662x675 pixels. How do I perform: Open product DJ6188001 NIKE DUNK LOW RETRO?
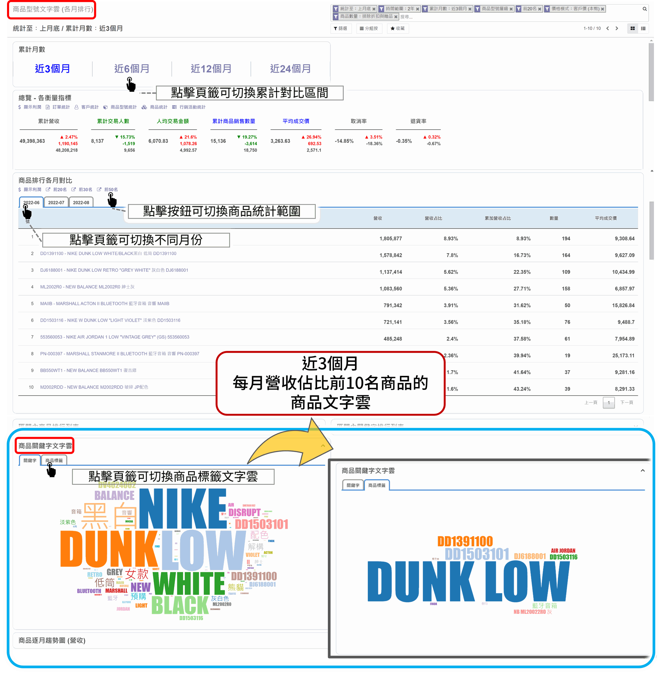click(114, 270)
